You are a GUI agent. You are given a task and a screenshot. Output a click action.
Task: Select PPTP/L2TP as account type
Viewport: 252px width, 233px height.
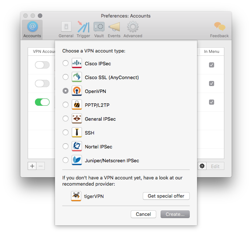pyautogui.click(x=66, y=105)
